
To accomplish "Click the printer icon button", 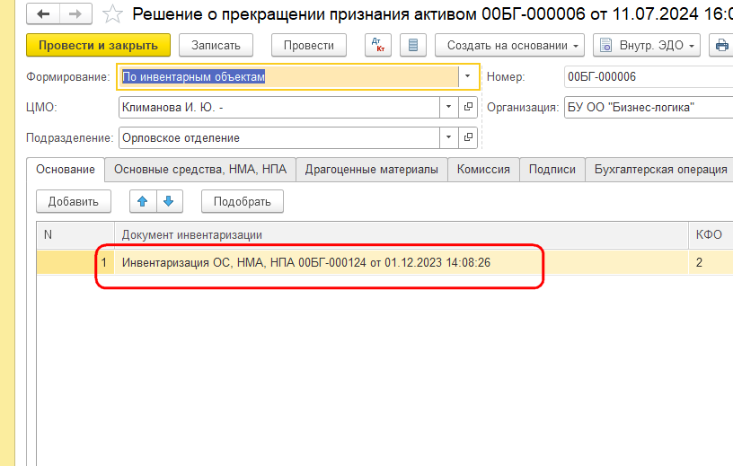I will pyautogui.click(x=721, y=45).
